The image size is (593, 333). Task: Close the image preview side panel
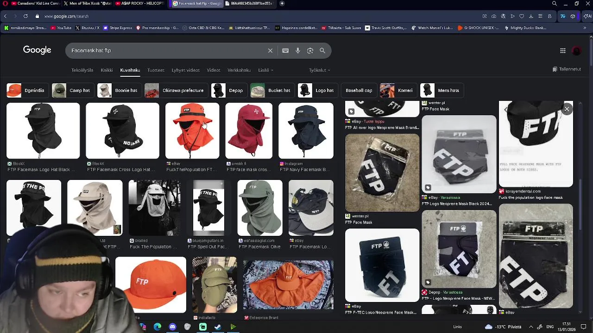pos(567,109)
